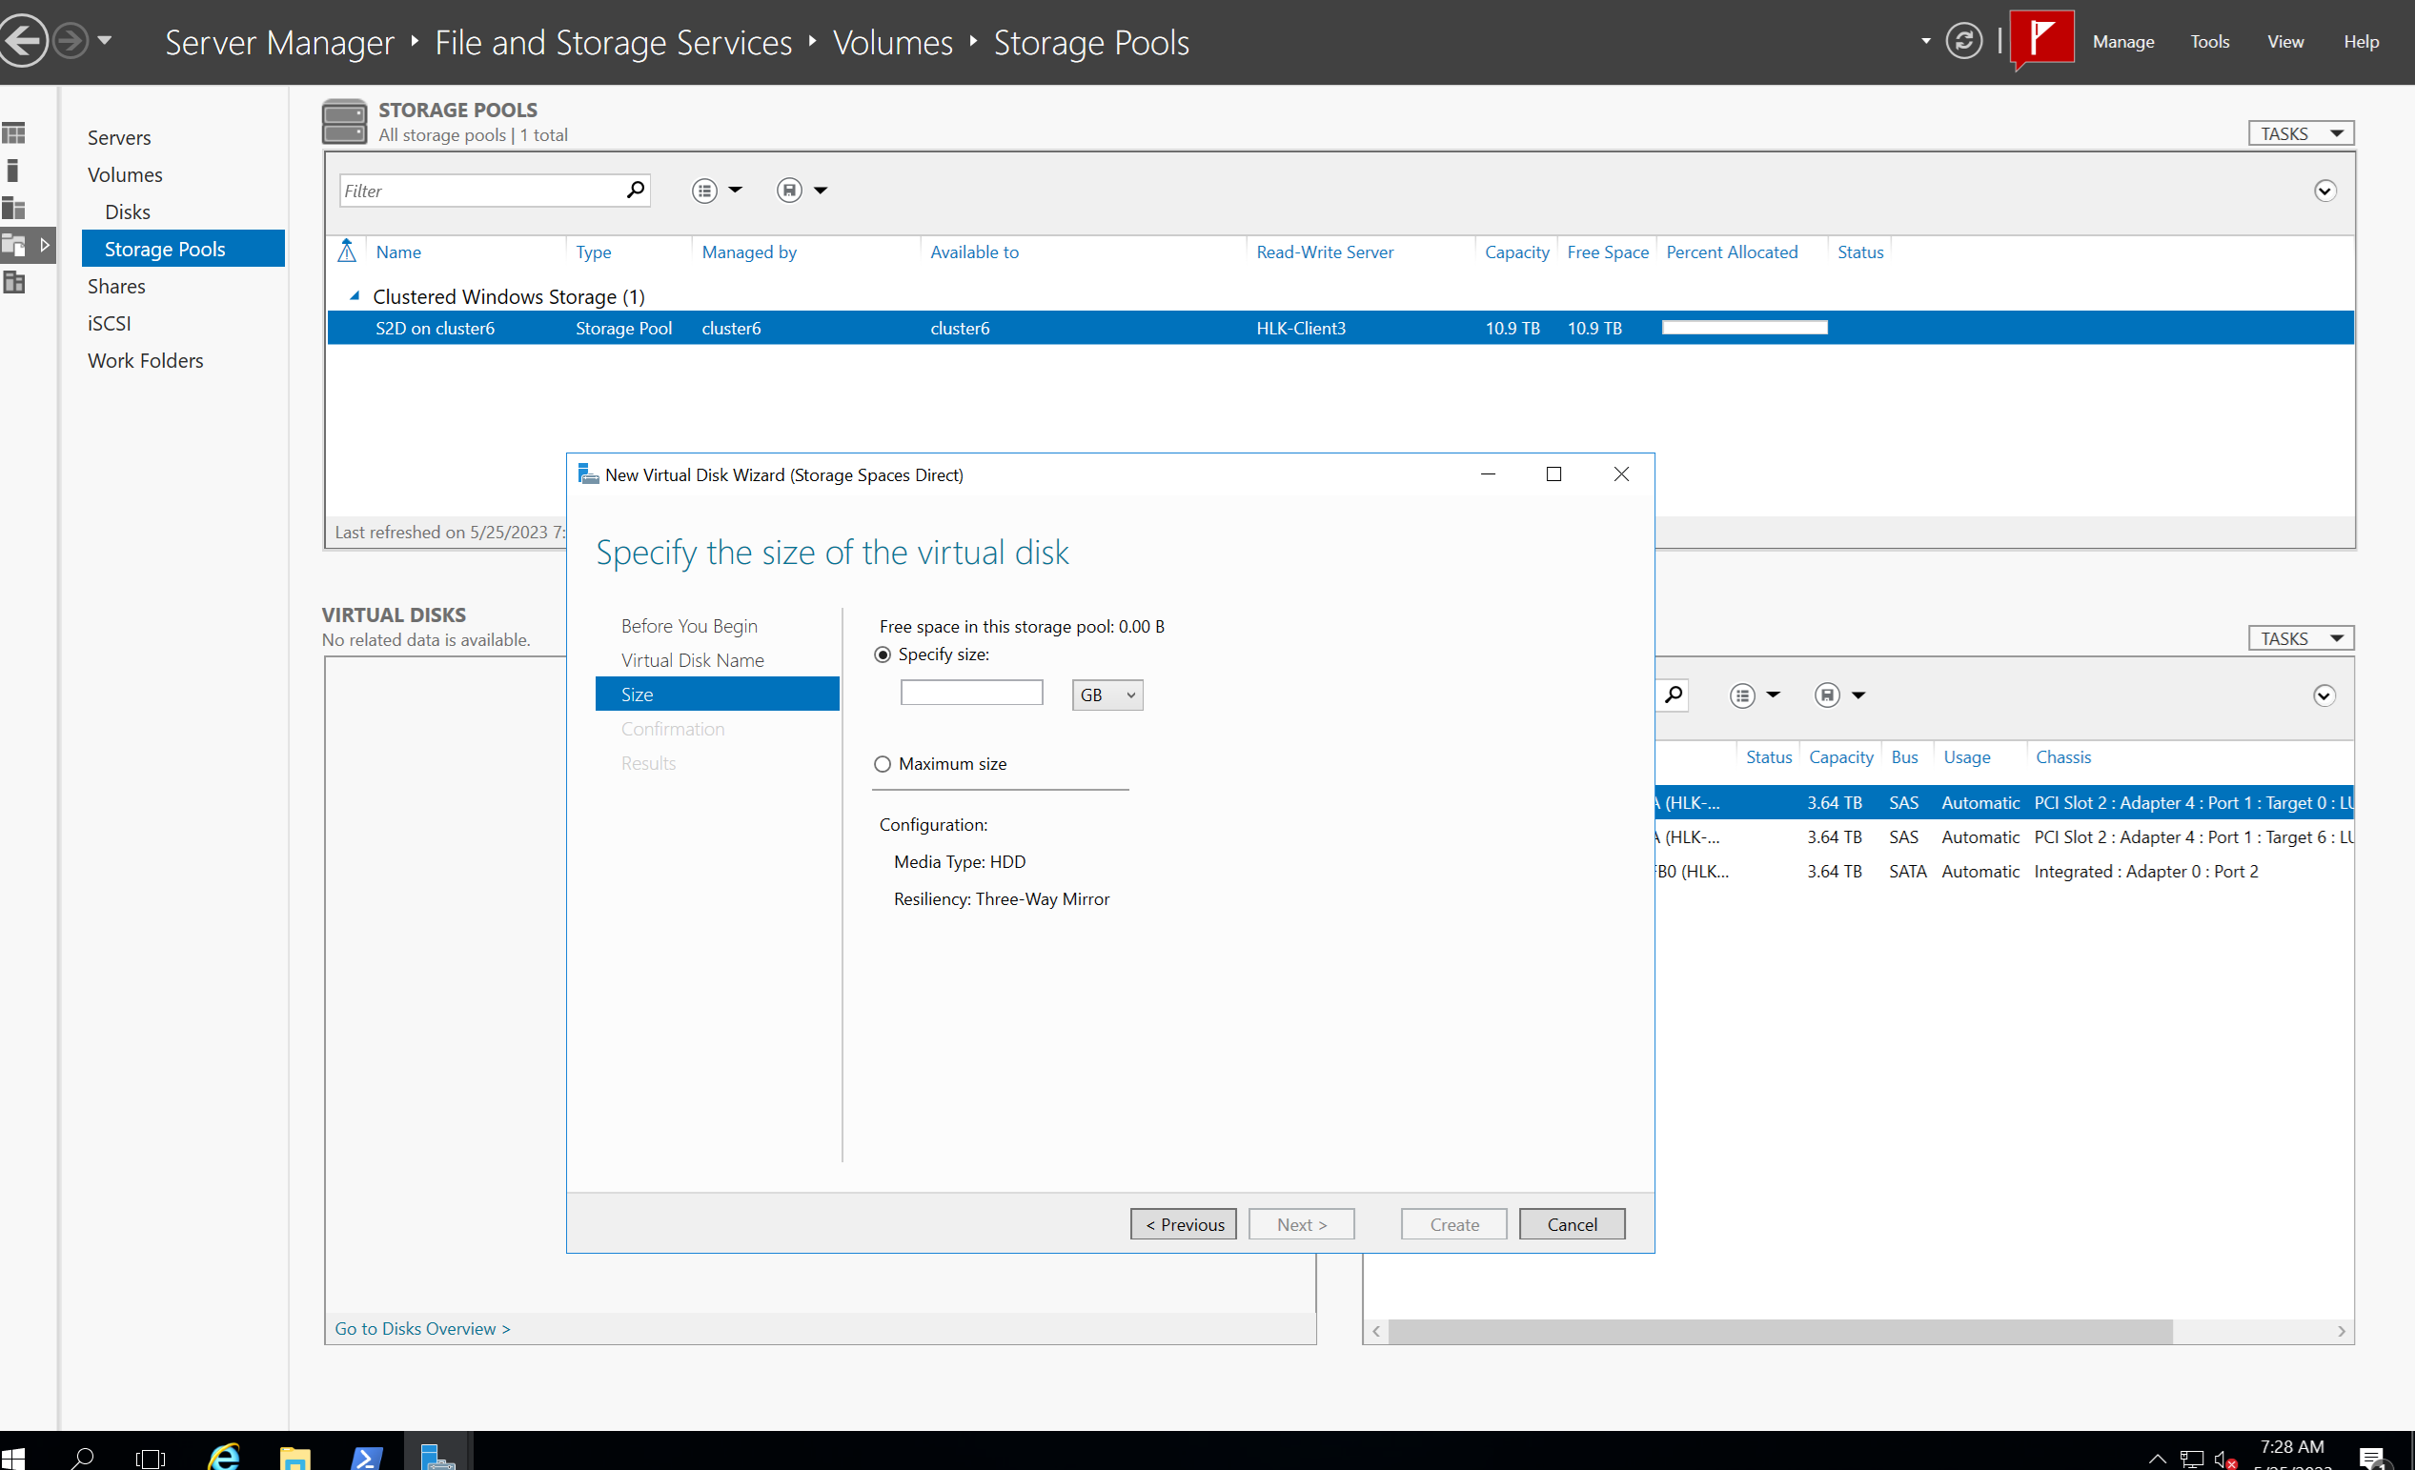This screenshot has width=2415, height=1470.
Task: Click the virtual disk size input field
Action: (x=971, y=693)
